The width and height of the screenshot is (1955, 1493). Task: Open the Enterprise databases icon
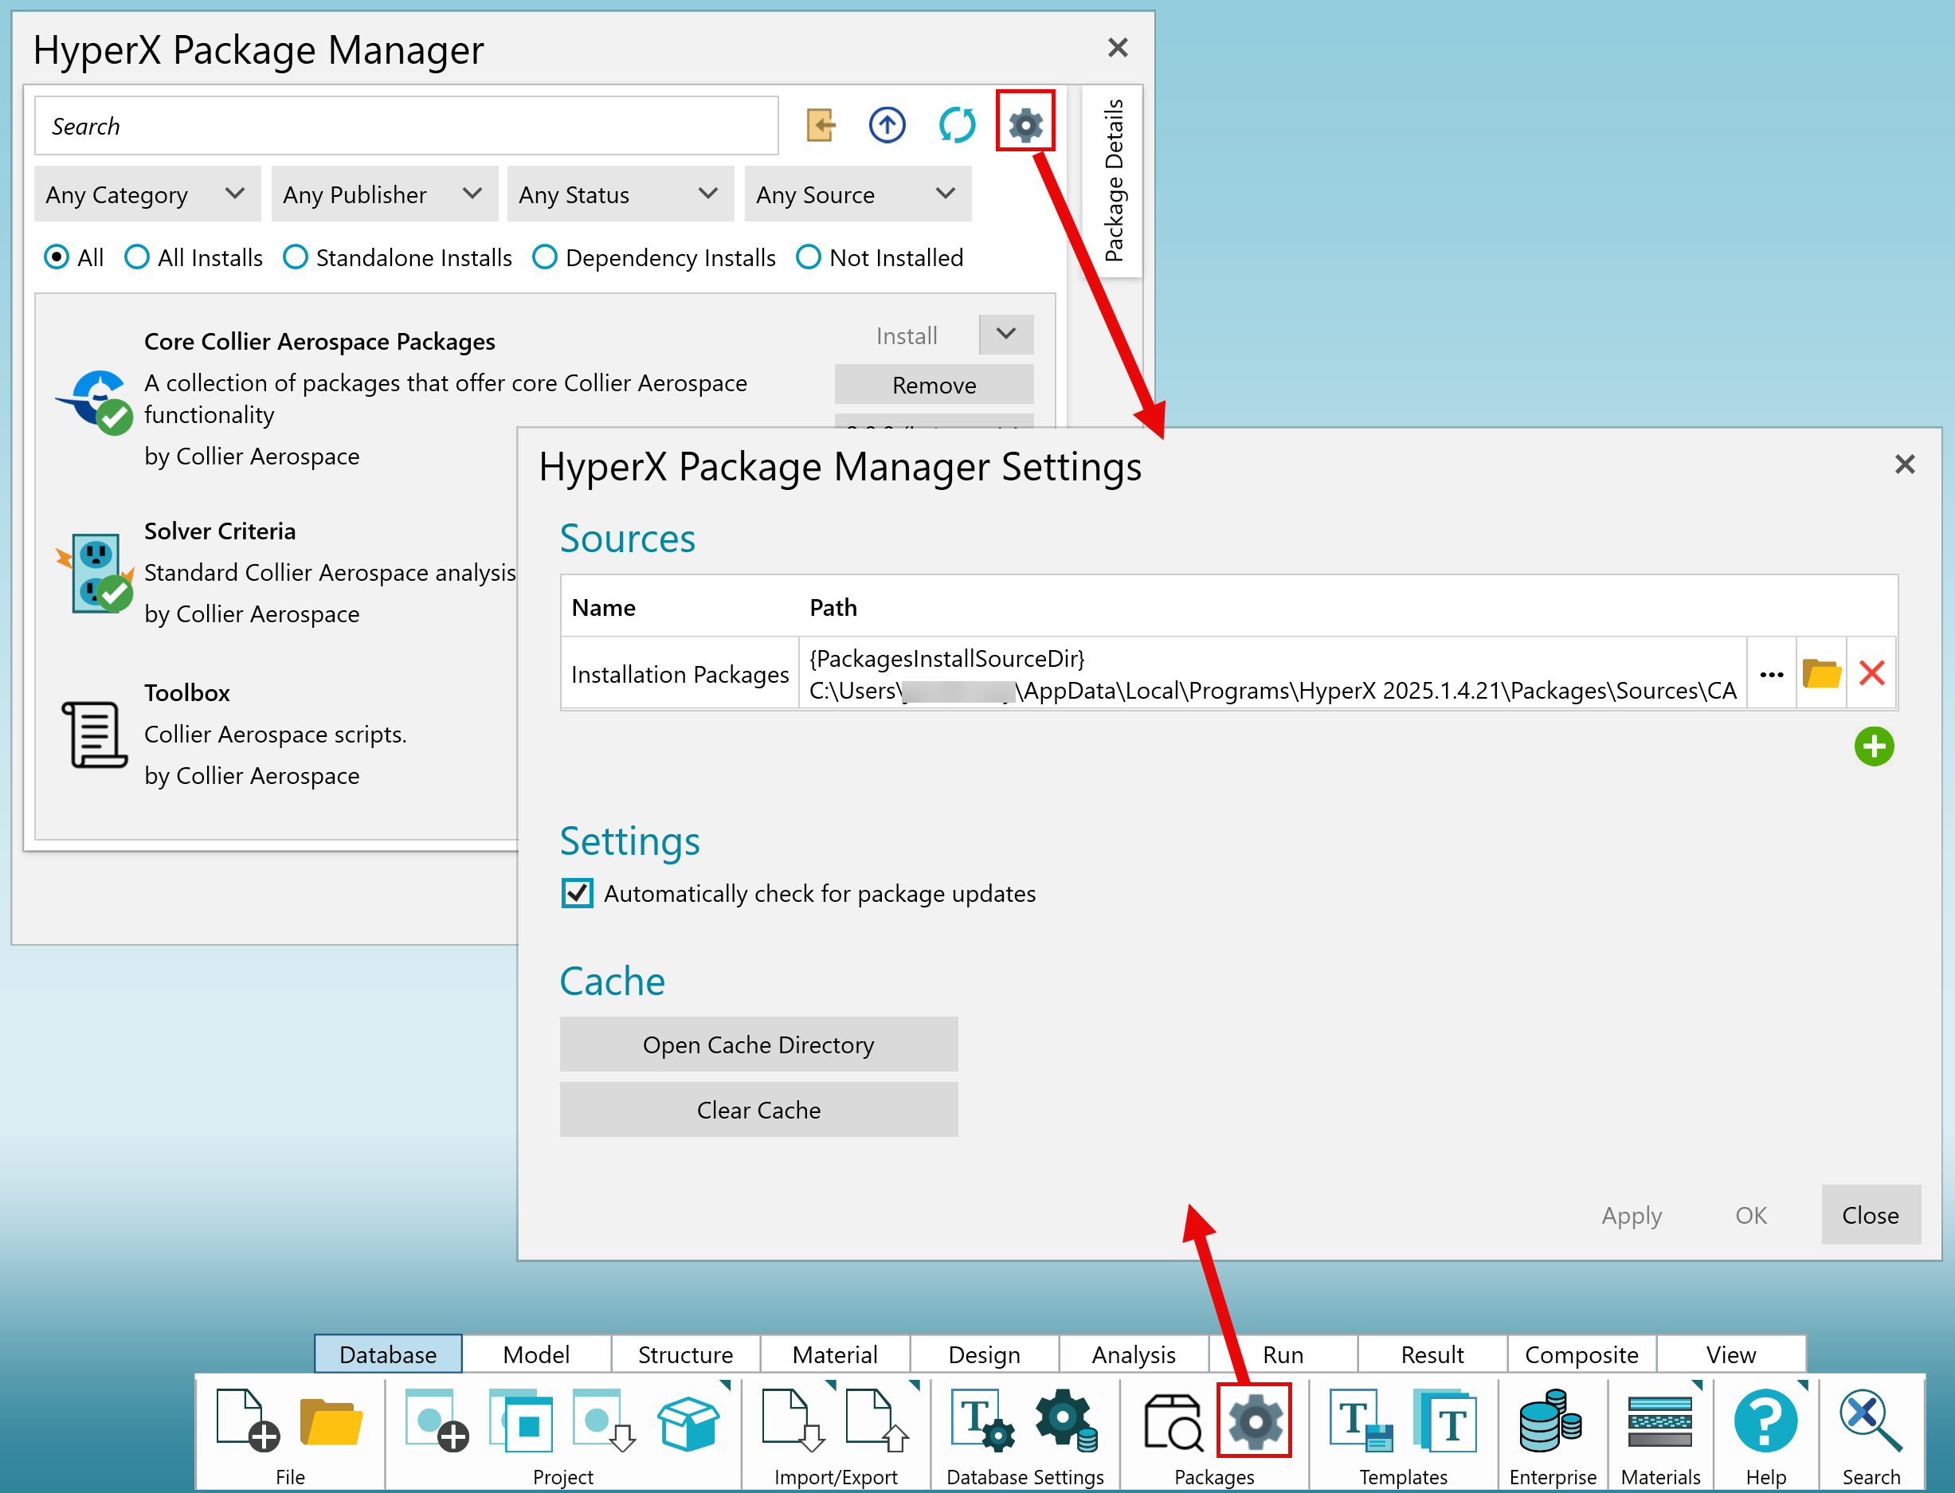(x=1550, y=1421)
